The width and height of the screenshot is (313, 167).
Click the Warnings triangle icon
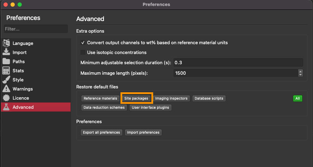click(6, 89)
